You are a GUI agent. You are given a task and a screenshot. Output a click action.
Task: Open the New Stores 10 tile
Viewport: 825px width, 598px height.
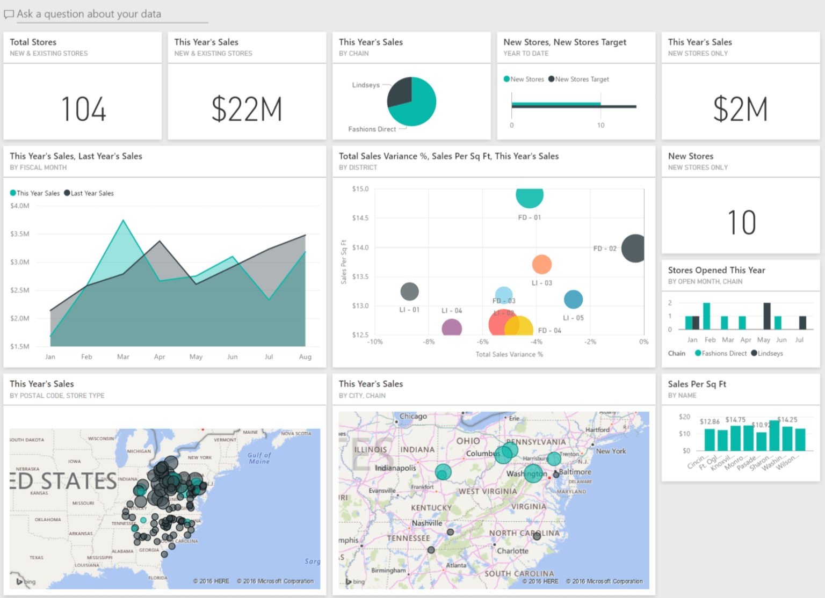point(741,222)
